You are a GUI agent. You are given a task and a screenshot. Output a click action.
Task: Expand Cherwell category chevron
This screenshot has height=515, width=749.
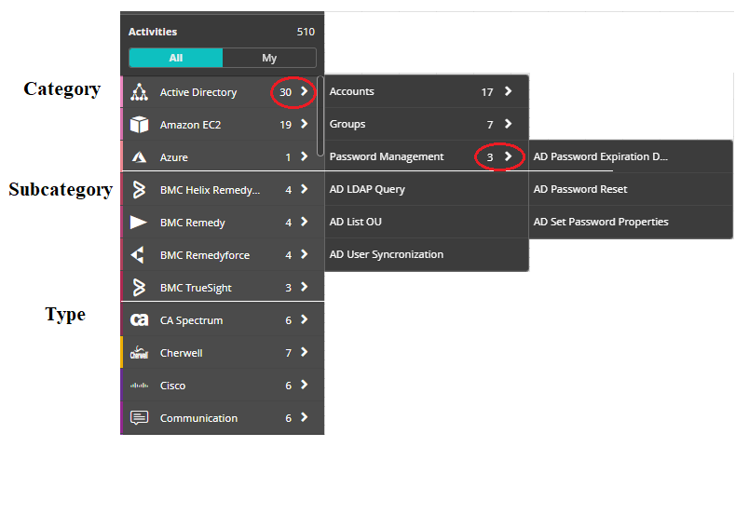coord(305,352)
